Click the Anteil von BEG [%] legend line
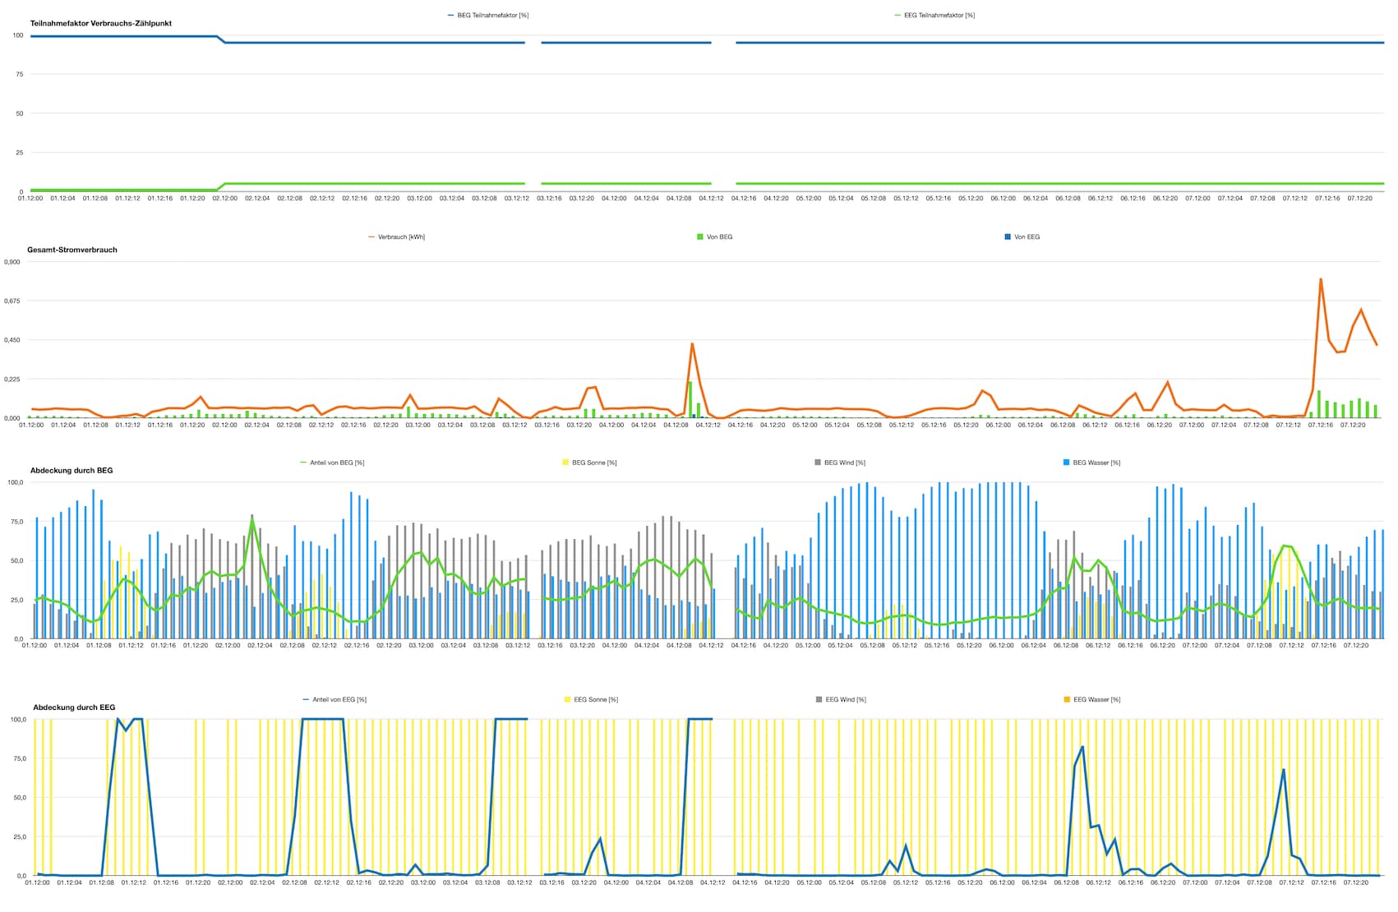1398x912 pixels. [303, 463]
